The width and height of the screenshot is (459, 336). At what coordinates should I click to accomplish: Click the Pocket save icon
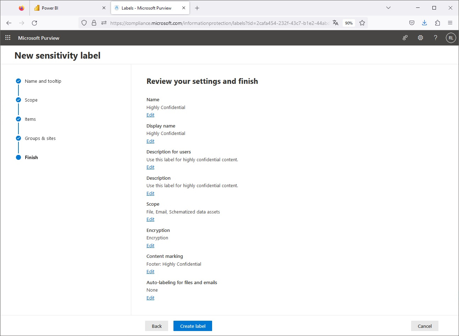click(411, 22)
